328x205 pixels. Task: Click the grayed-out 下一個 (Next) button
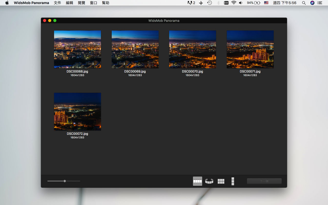click(x=264, y=181)
